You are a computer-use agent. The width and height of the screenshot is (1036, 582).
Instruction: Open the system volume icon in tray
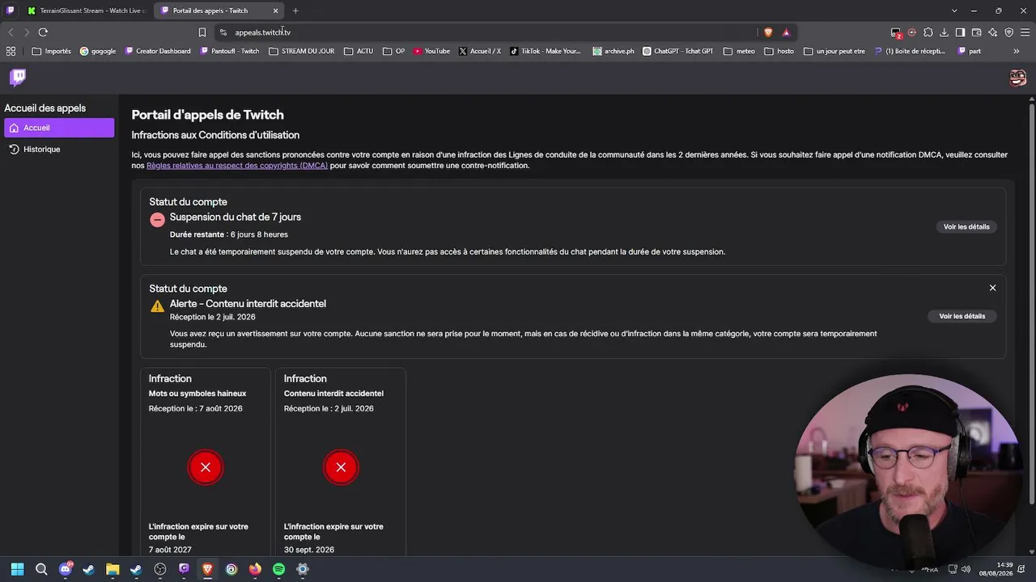(x=966, y=569)
